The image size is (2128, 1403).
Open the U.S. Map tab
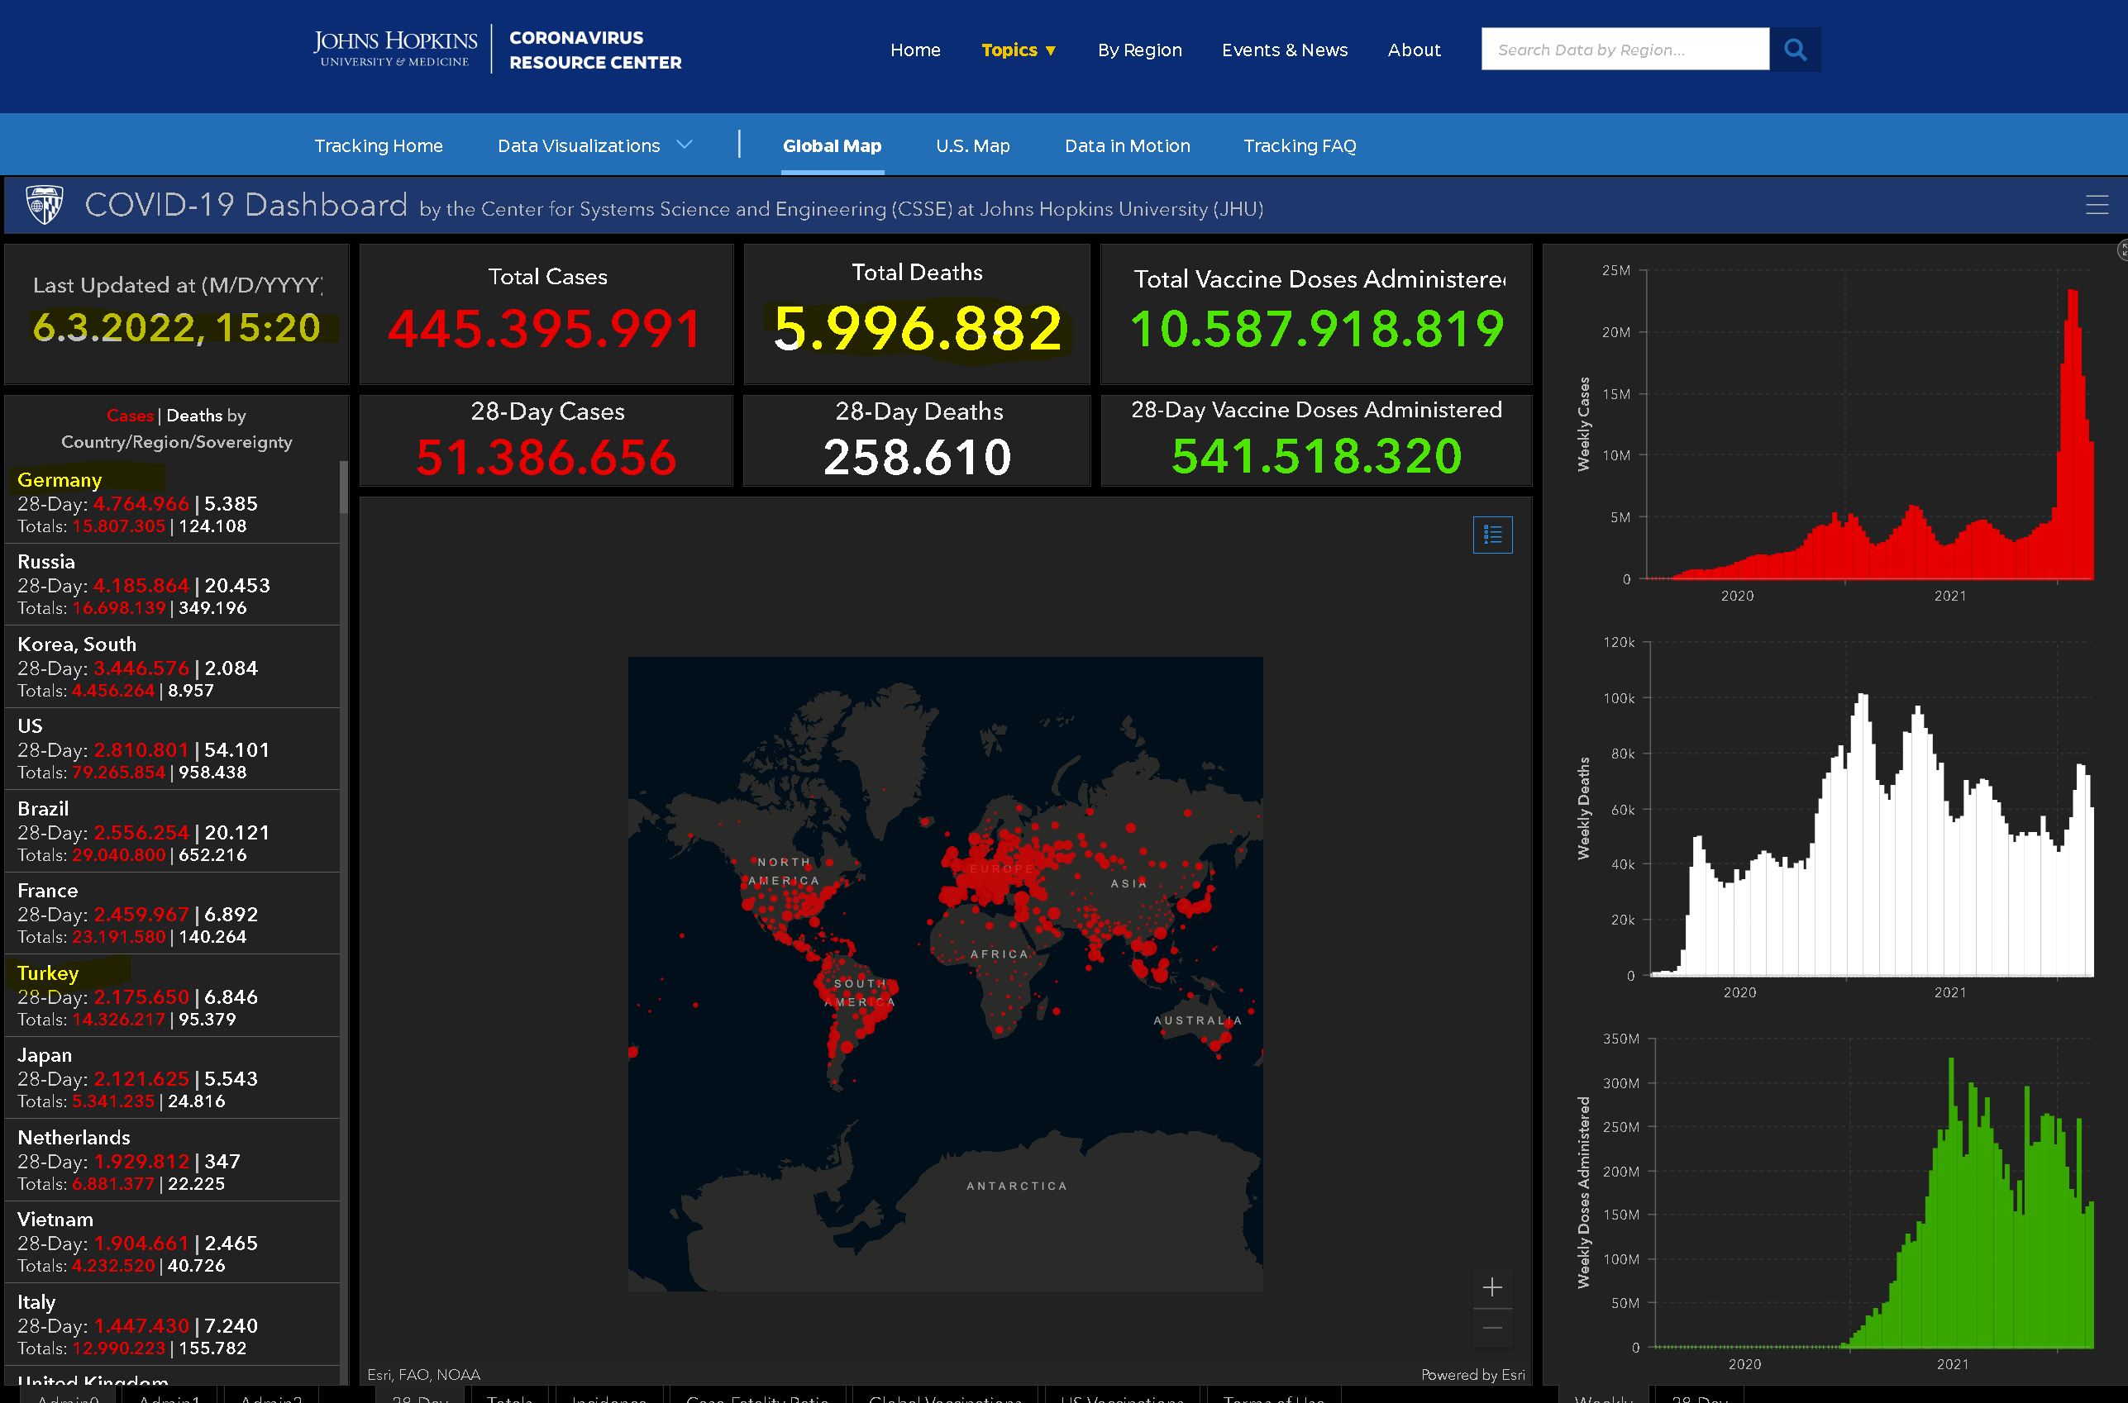pos(972,146)
